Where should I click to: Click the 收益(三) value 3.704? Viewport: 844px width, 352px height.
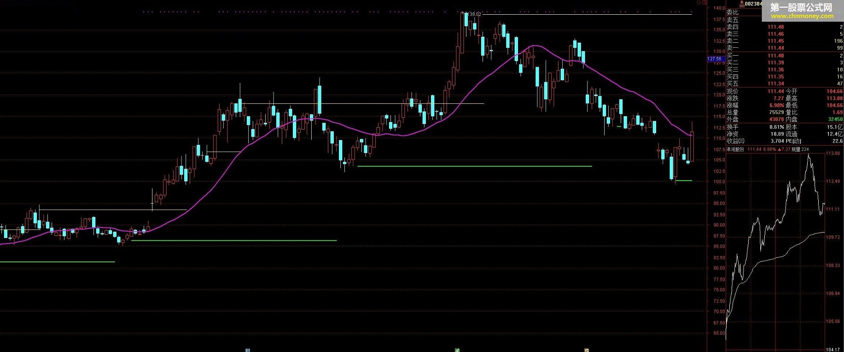[777, 141]
